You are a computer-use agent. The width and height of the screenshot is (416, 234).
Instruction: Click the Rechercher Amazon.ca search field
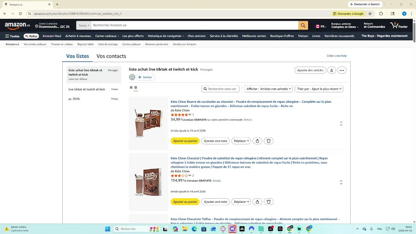coord(194,25)
